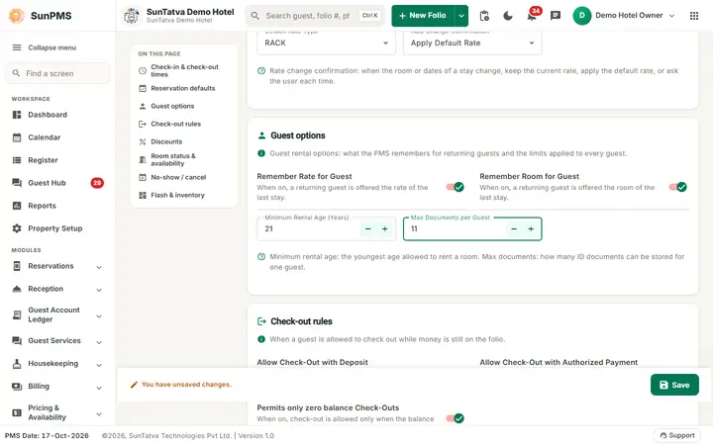Jump to Flash & inventory section
The image size is (713, 445).
(x=184, y=195)
